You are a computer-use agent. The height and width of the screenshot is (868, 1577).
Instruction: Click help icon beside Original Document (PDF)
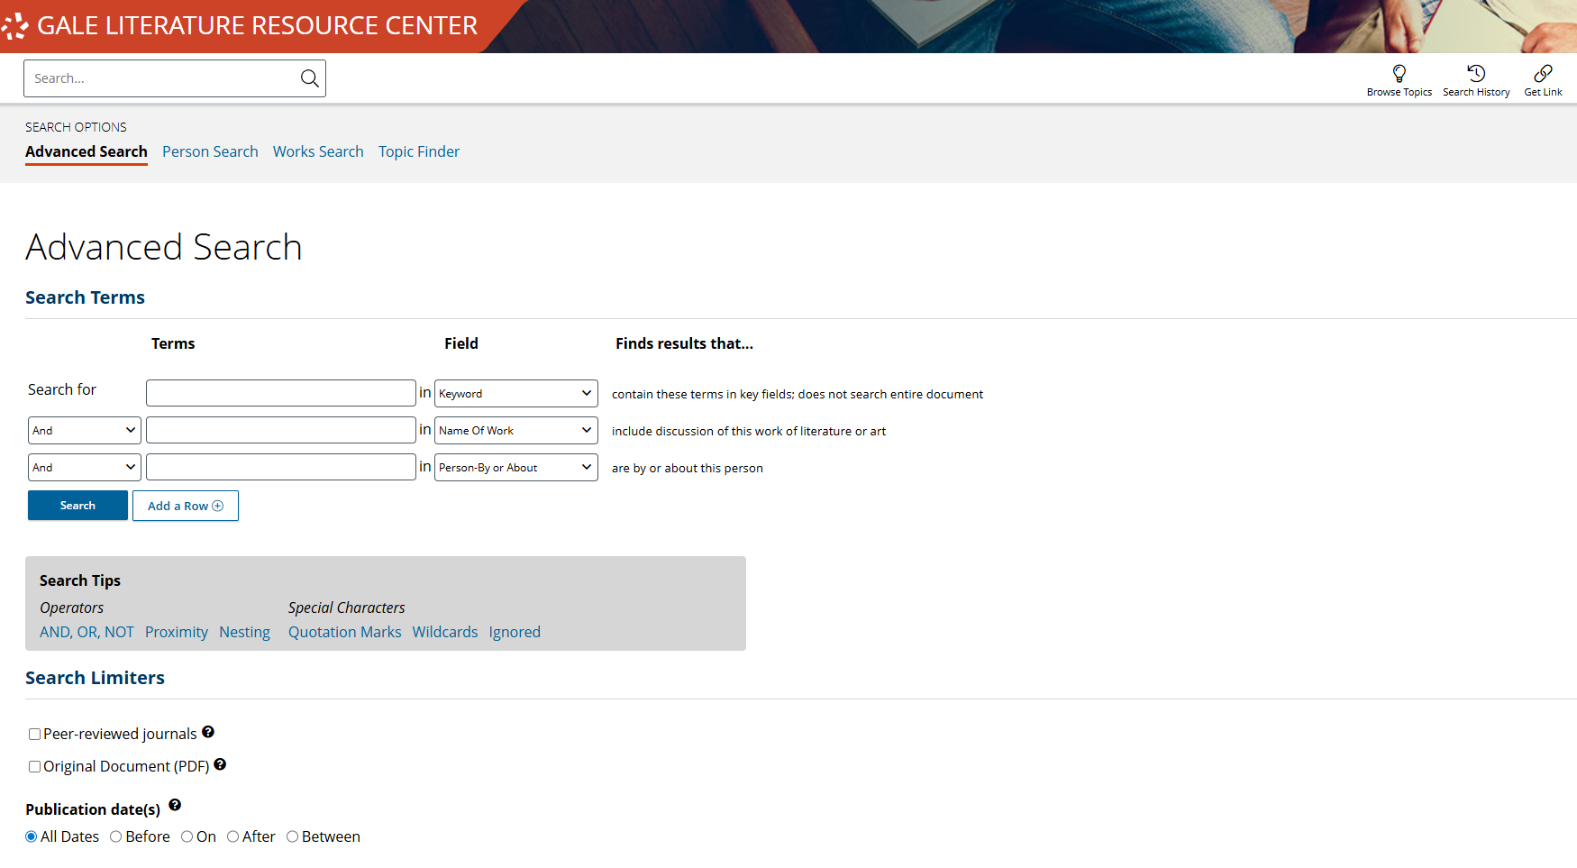click(x=220, y=764)
